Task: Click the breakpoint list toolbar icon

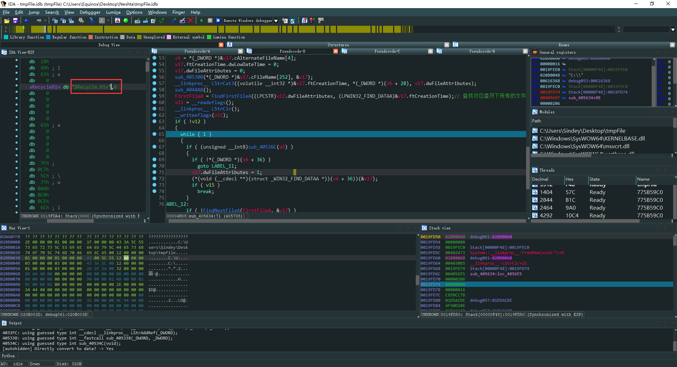Action: tap(305, 20)
